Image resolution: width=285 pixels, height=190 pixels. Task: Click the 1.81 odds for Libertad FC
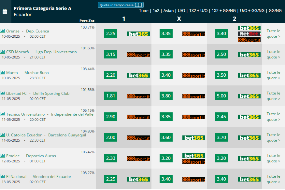point(111,96)
